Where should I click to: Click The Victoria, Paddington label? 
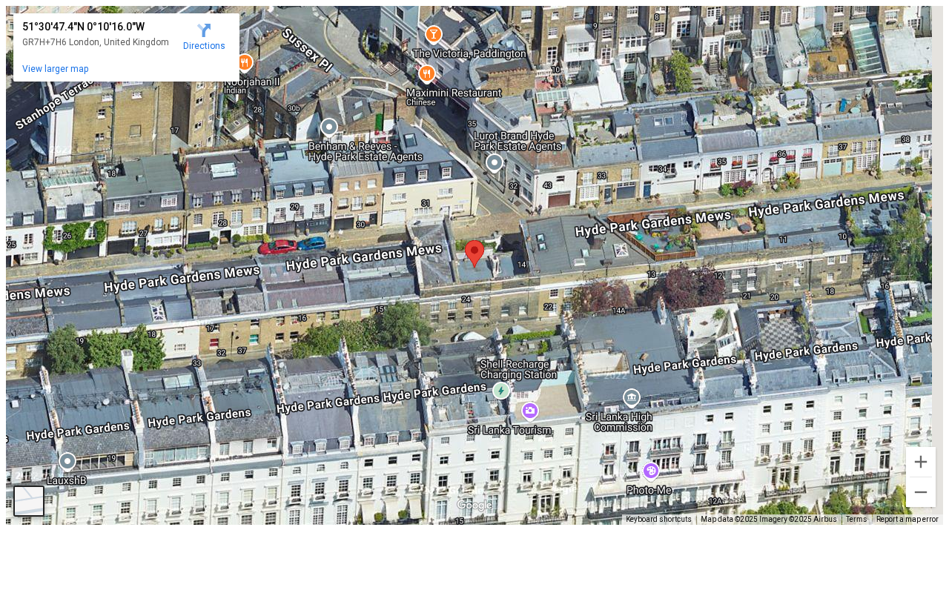click(469, 53)
